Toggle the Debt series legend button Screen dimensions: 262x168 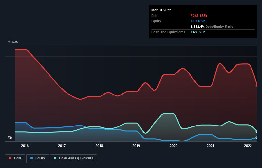(x=15, y=158)
